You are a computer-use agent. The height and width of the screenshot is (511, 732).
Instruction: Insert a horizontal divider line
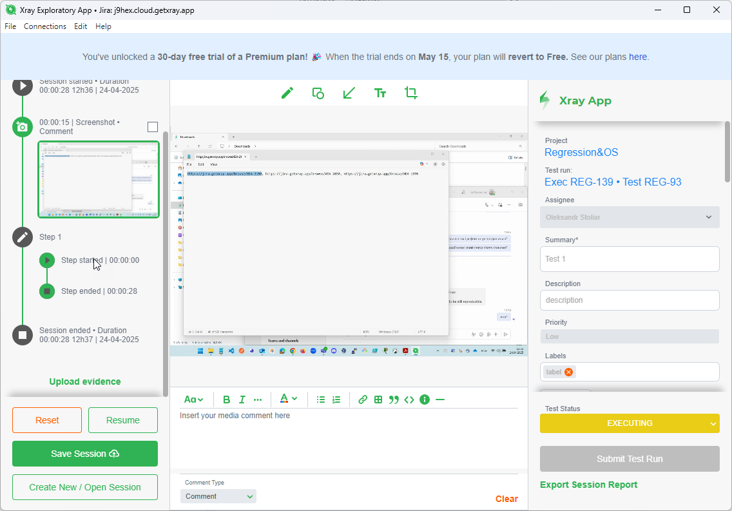[x=439, y=400]
